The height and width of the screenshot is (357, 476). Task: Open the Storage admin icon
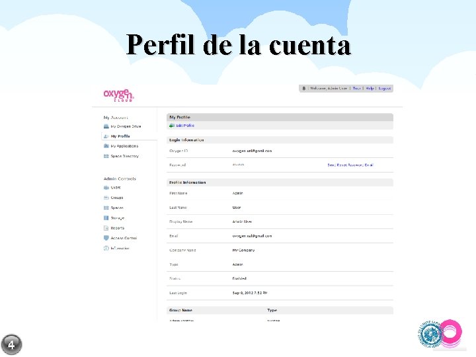tap(106, 218)
